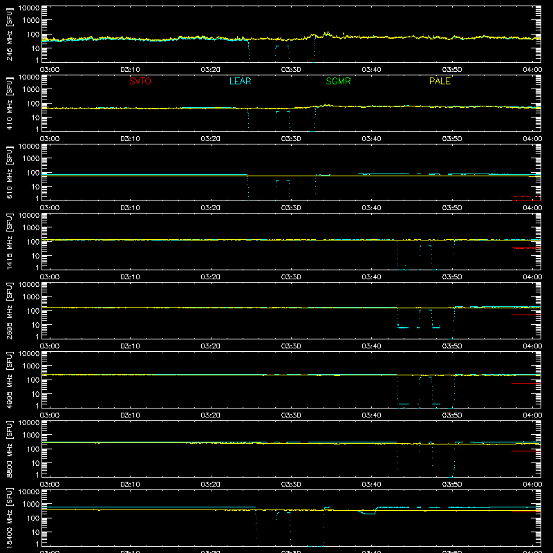
Task: Click the red SVTO trace in 4995 MHz plot
Action: point(526,383)
